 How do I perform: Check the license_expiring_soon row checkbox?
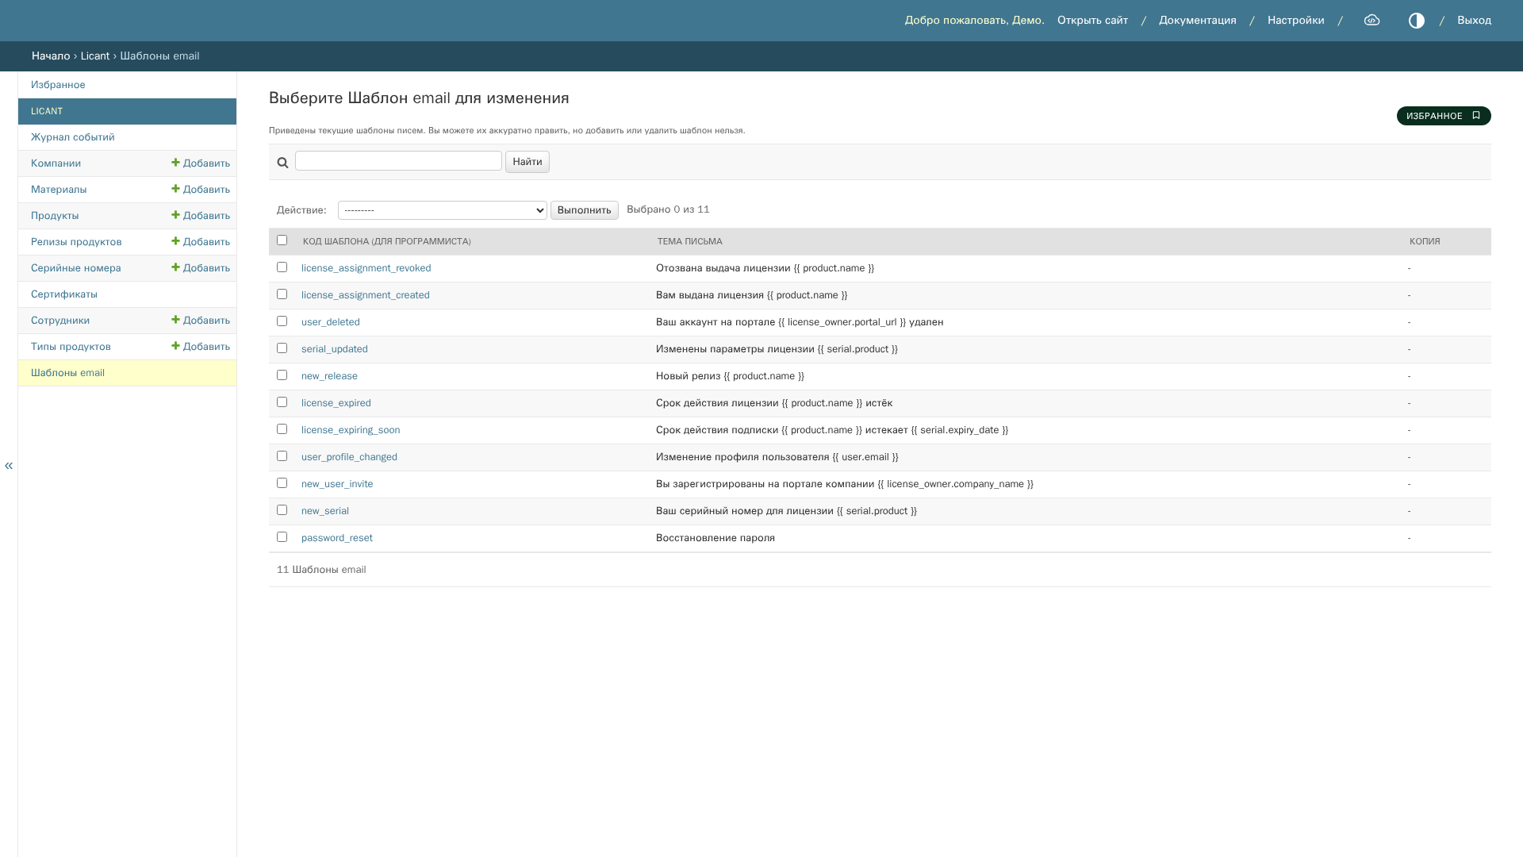[282, 429]
